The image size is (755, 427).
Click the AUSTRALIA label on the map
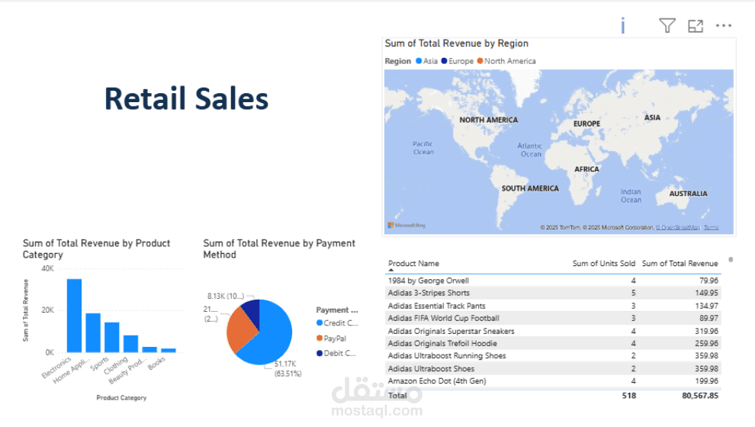688,194
